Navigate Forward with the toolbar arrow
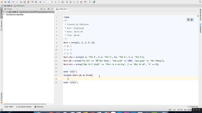This screenshot has height=113, width=202. 44,2
